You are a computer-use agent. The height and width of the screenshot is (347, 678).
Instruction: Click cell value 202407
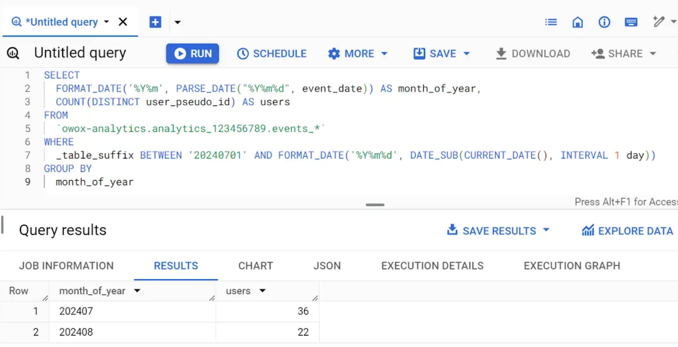pyautogui.click(x=76, y=311)
